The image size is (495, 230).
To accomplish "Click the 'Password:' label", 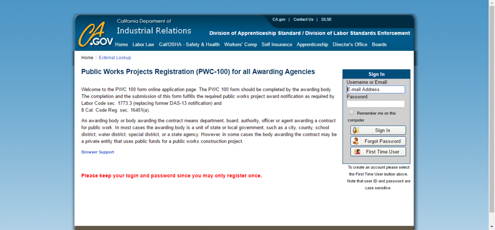I will coord(357,97).
